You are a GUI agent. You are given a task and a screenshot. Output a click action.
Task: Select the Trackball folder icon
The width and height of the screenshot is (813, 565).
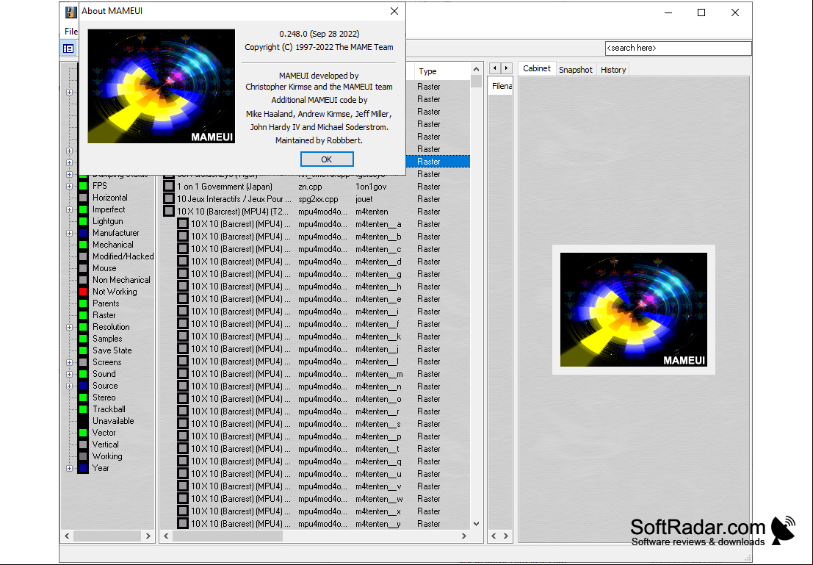coord(83,409)
